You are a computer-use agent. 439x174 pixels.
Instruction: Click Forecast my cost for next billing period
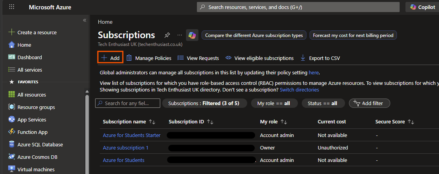click(353, 35)
